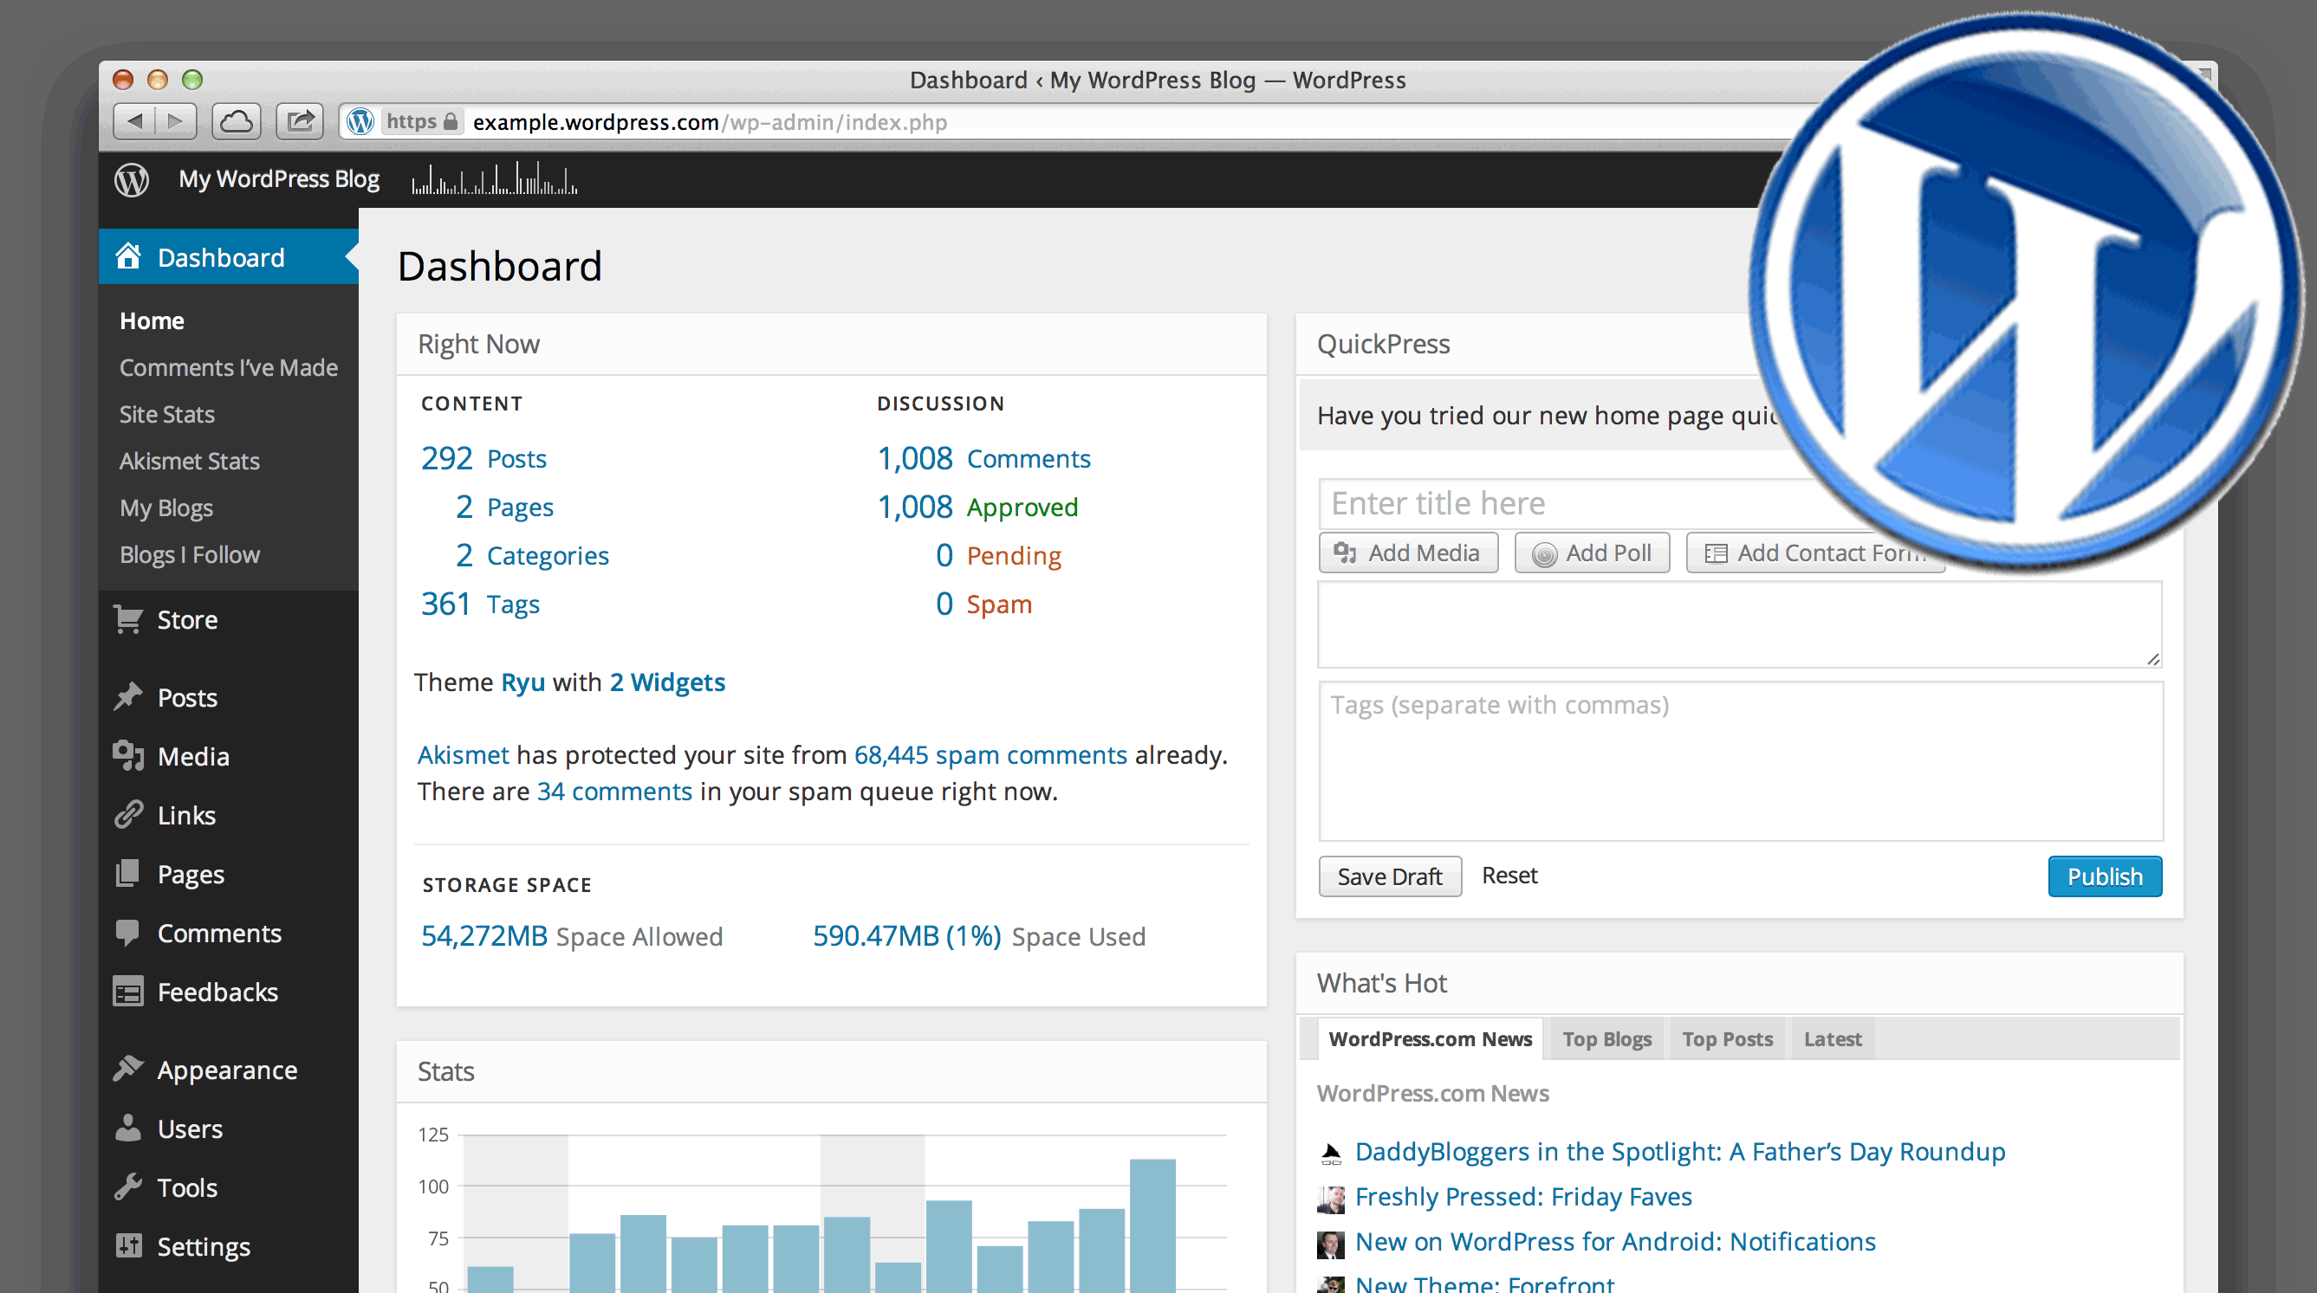This screenshot has width=2317, height=1293.
Task: Click the Add Poll button
Action: click(1592, 552)
